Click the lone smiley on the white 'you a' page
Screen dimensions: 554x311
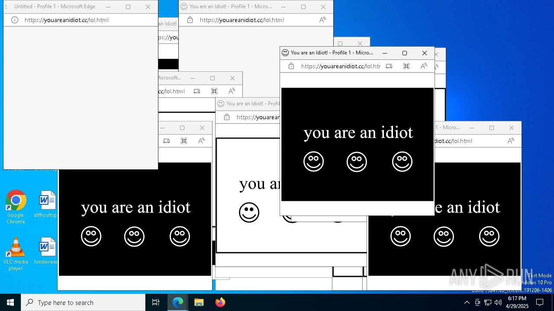click(x=249, y=213)
